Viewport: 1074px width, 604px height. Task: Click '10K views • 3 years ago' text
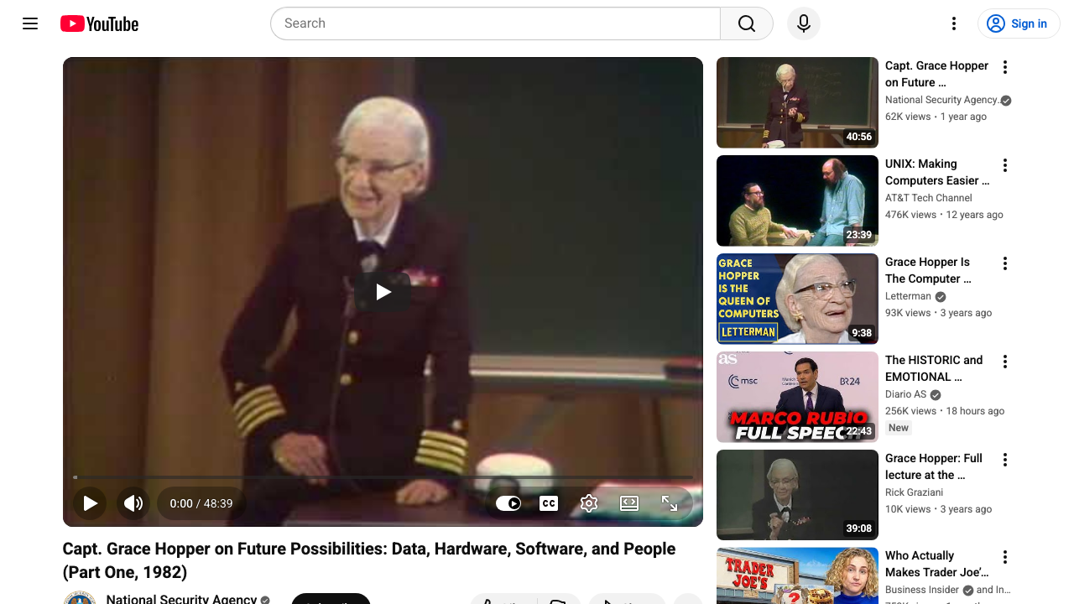click(x=938, y=509)
